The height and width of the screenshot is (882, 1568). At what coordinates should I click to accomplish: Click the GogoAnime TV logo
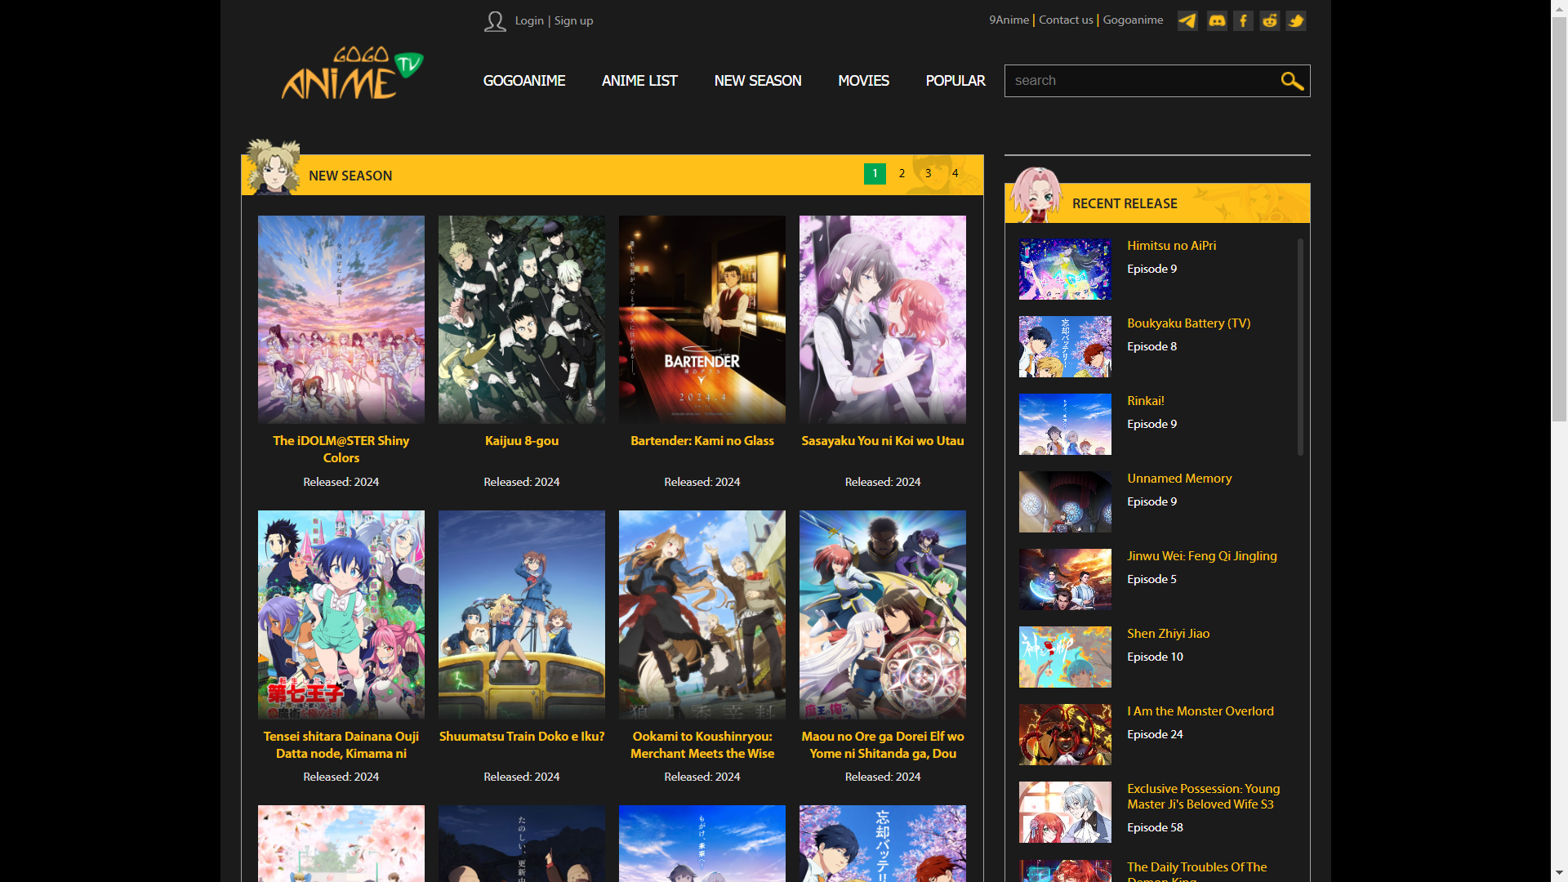(352, 73)
